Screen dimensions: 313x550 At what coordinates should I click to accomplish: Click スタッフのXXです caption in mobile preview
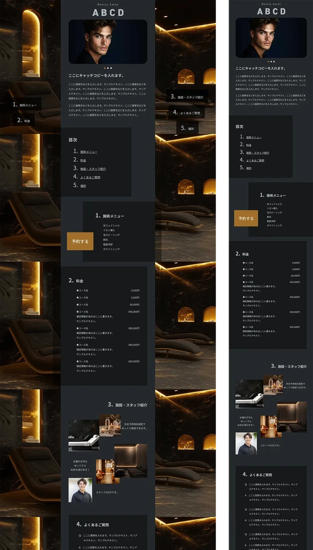(x=270, y=446)
